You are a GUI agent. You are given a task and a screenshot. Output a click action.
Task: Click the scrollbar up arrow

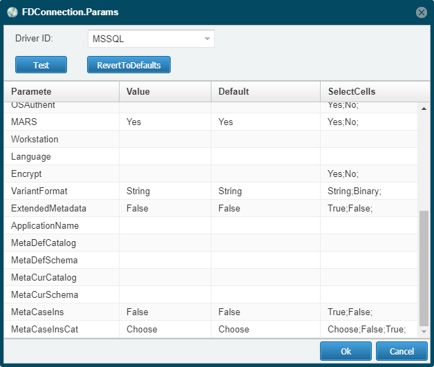click(x=424, y=109)
